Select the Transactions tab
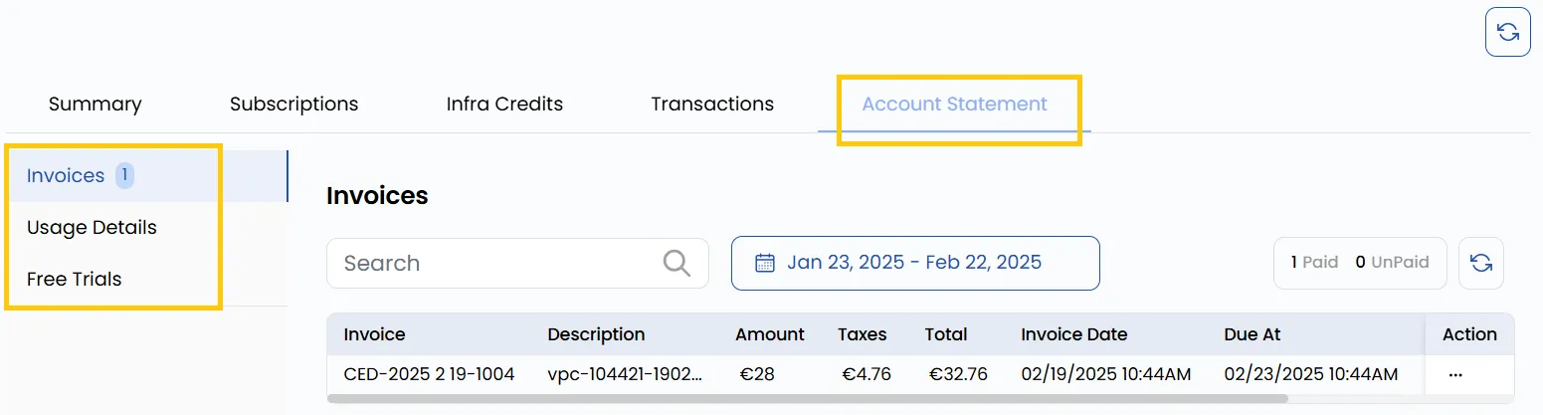Image resolution: width=1543 pixels, height=415 pixels. point(712,104)
